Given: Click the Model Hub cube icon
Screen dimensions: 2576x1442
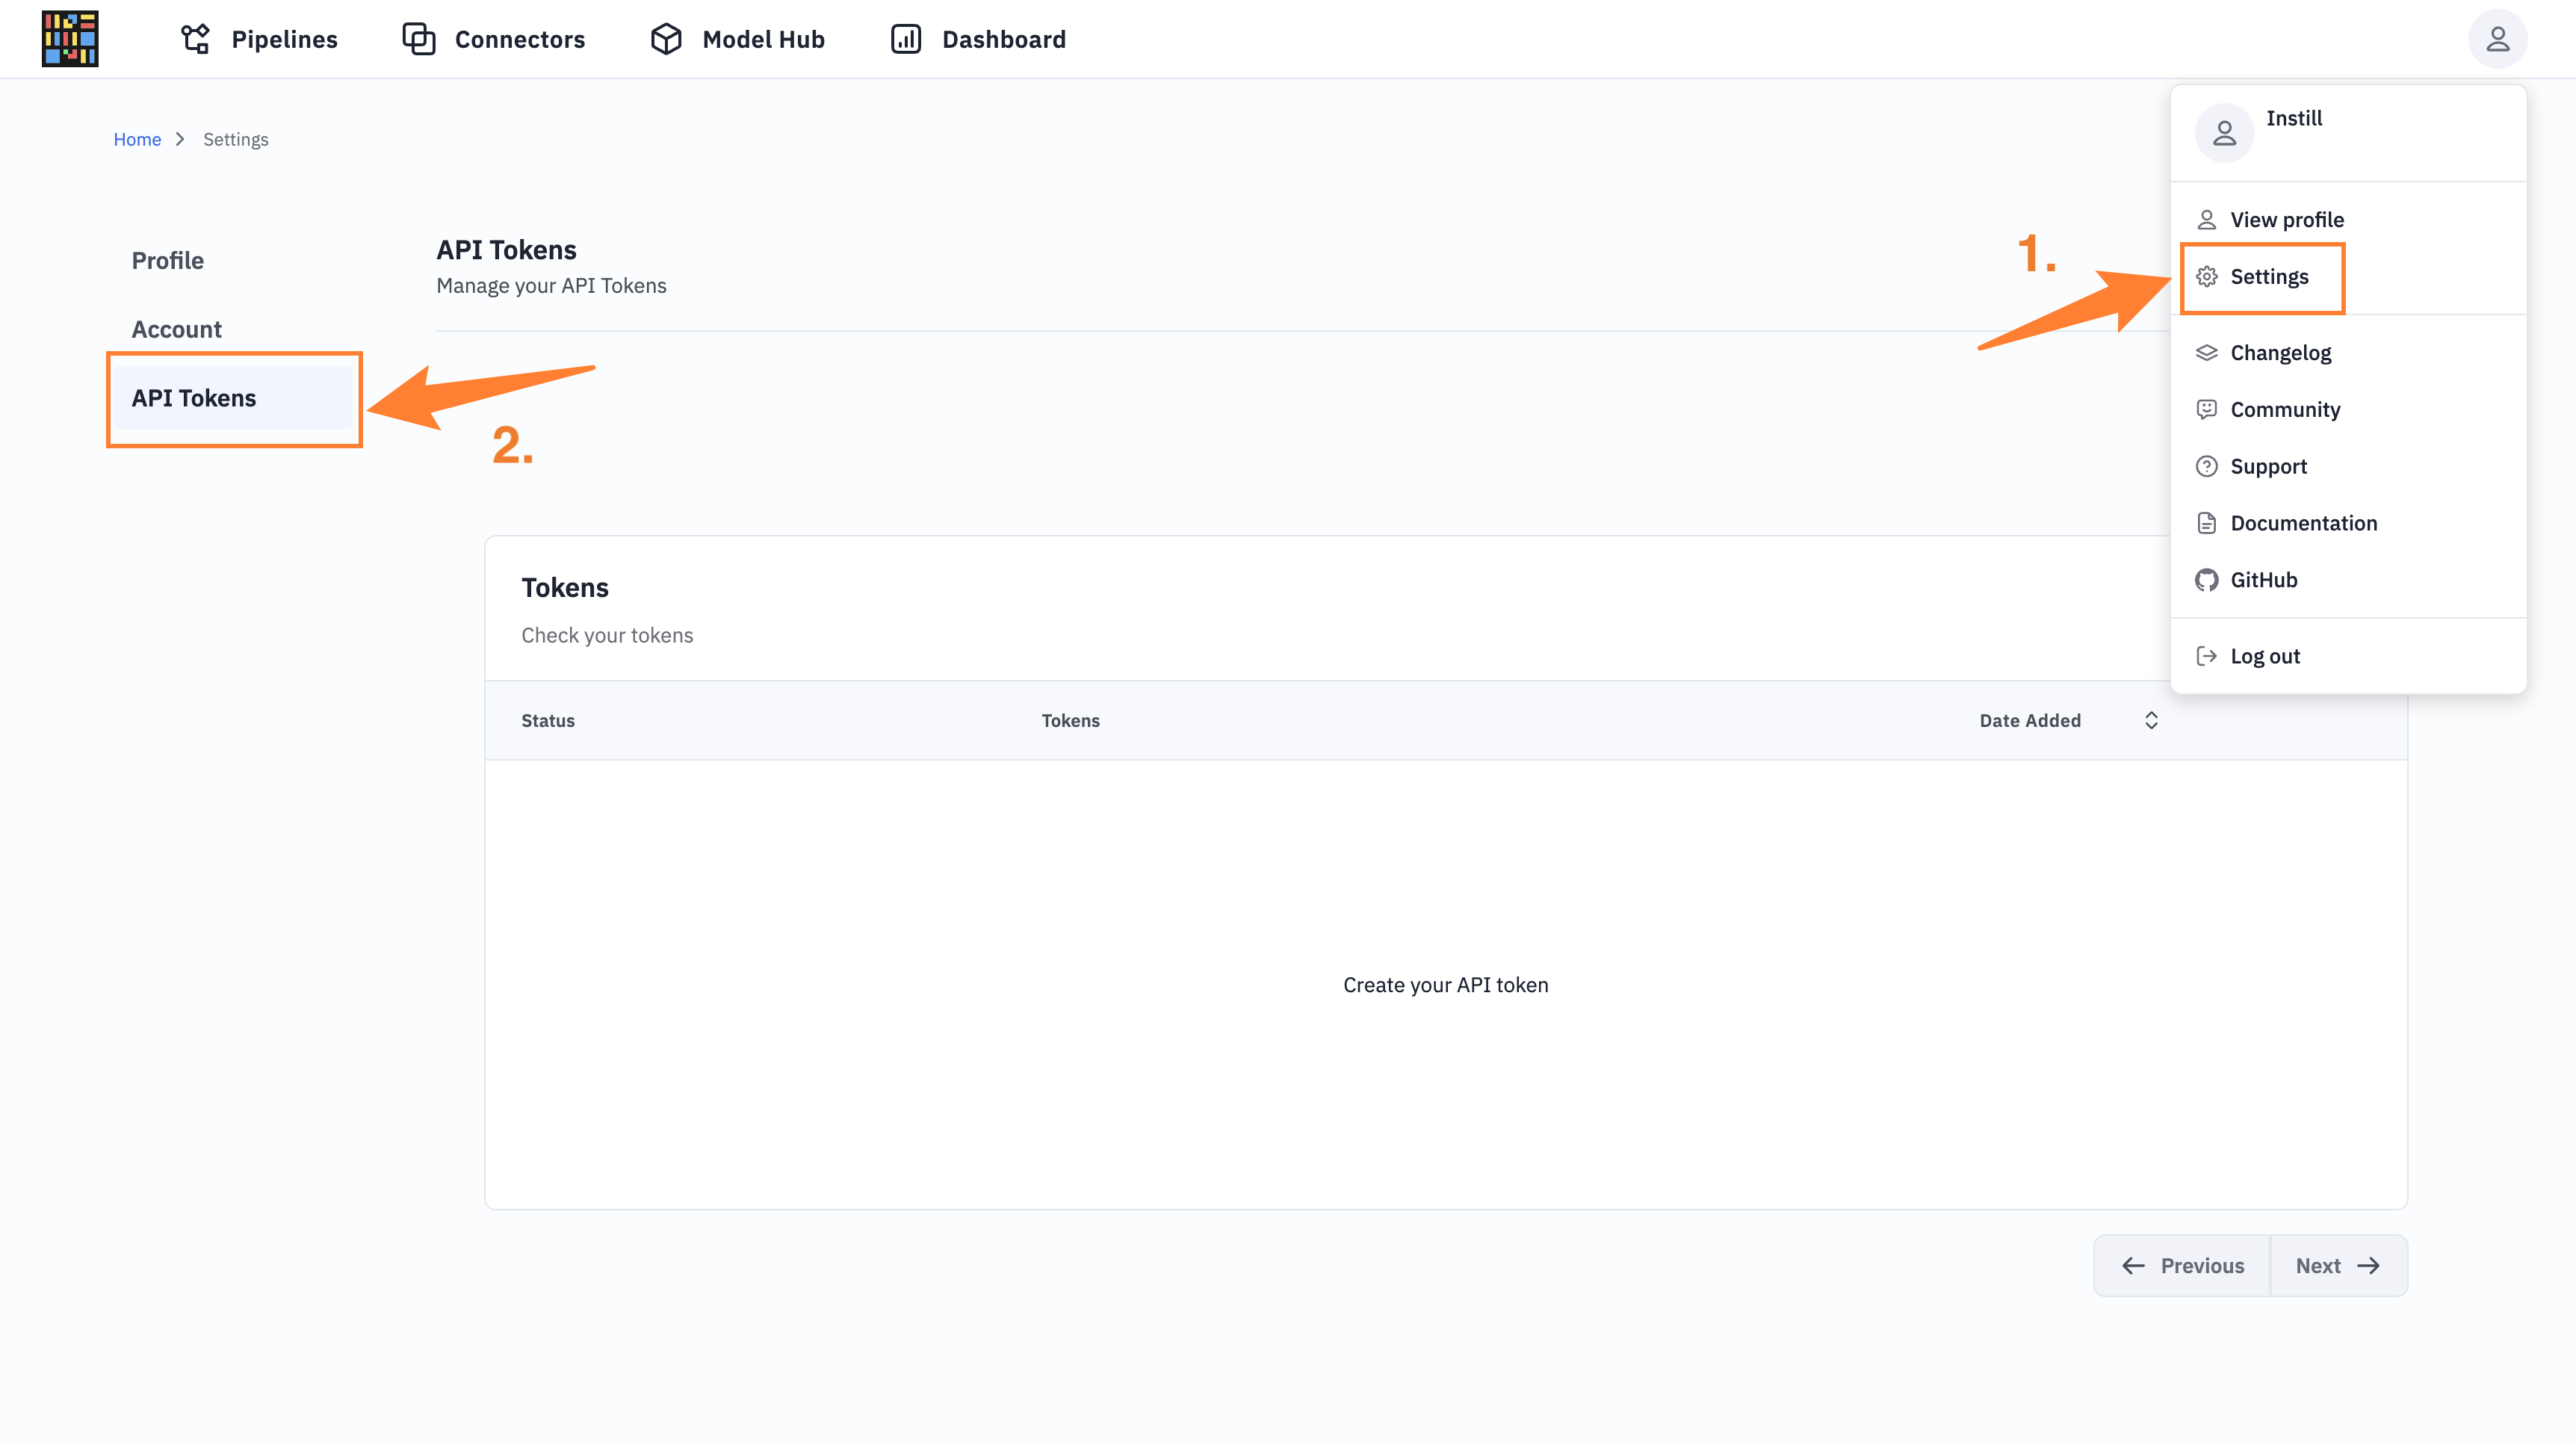Looking at the screenshot, I should (x=666, y=39).
